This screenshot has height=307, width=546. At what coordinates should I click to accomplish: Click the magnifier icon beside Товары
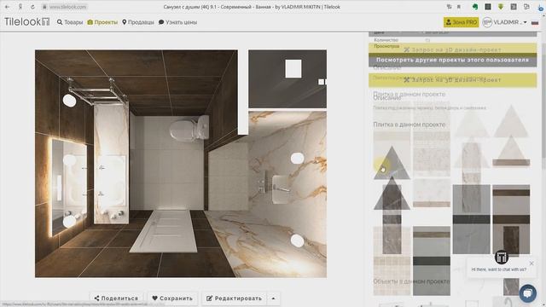60,22
